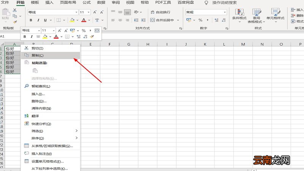Toggle 自动换行 wrap text
This screenshot has height=171, width=304.
(x=160, y=12)
